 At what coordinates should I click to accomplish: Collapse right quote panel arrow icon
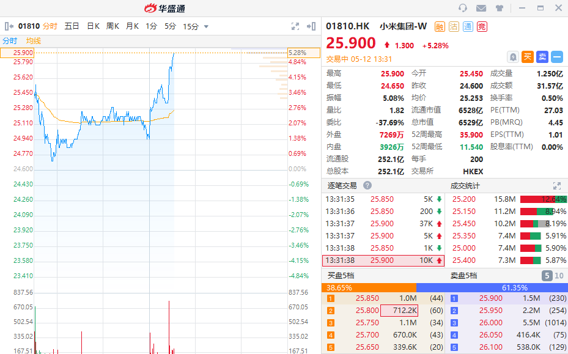(x=311, y=26)
